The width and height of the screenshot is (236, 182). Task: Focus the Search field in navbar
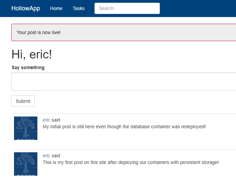[x=127, y=8]
